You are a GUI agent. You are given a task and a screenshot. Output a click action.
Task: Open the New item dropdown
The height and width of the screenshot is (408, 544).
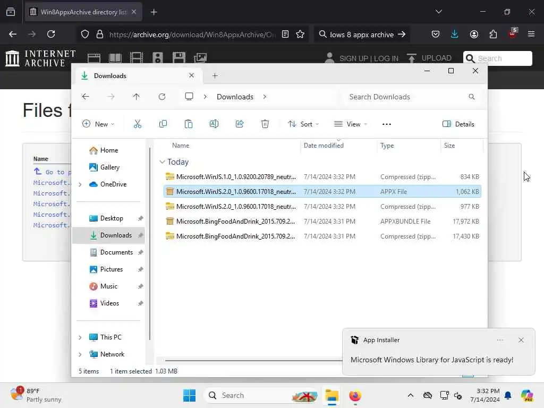(x=98, y=124)
